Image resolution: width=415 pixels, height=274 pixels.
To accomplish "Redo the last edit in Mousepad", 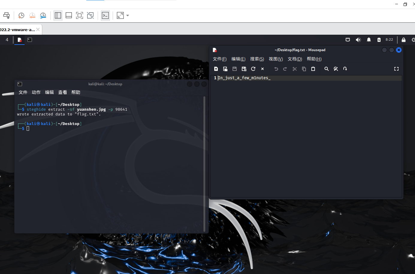I will click(285, 69).
